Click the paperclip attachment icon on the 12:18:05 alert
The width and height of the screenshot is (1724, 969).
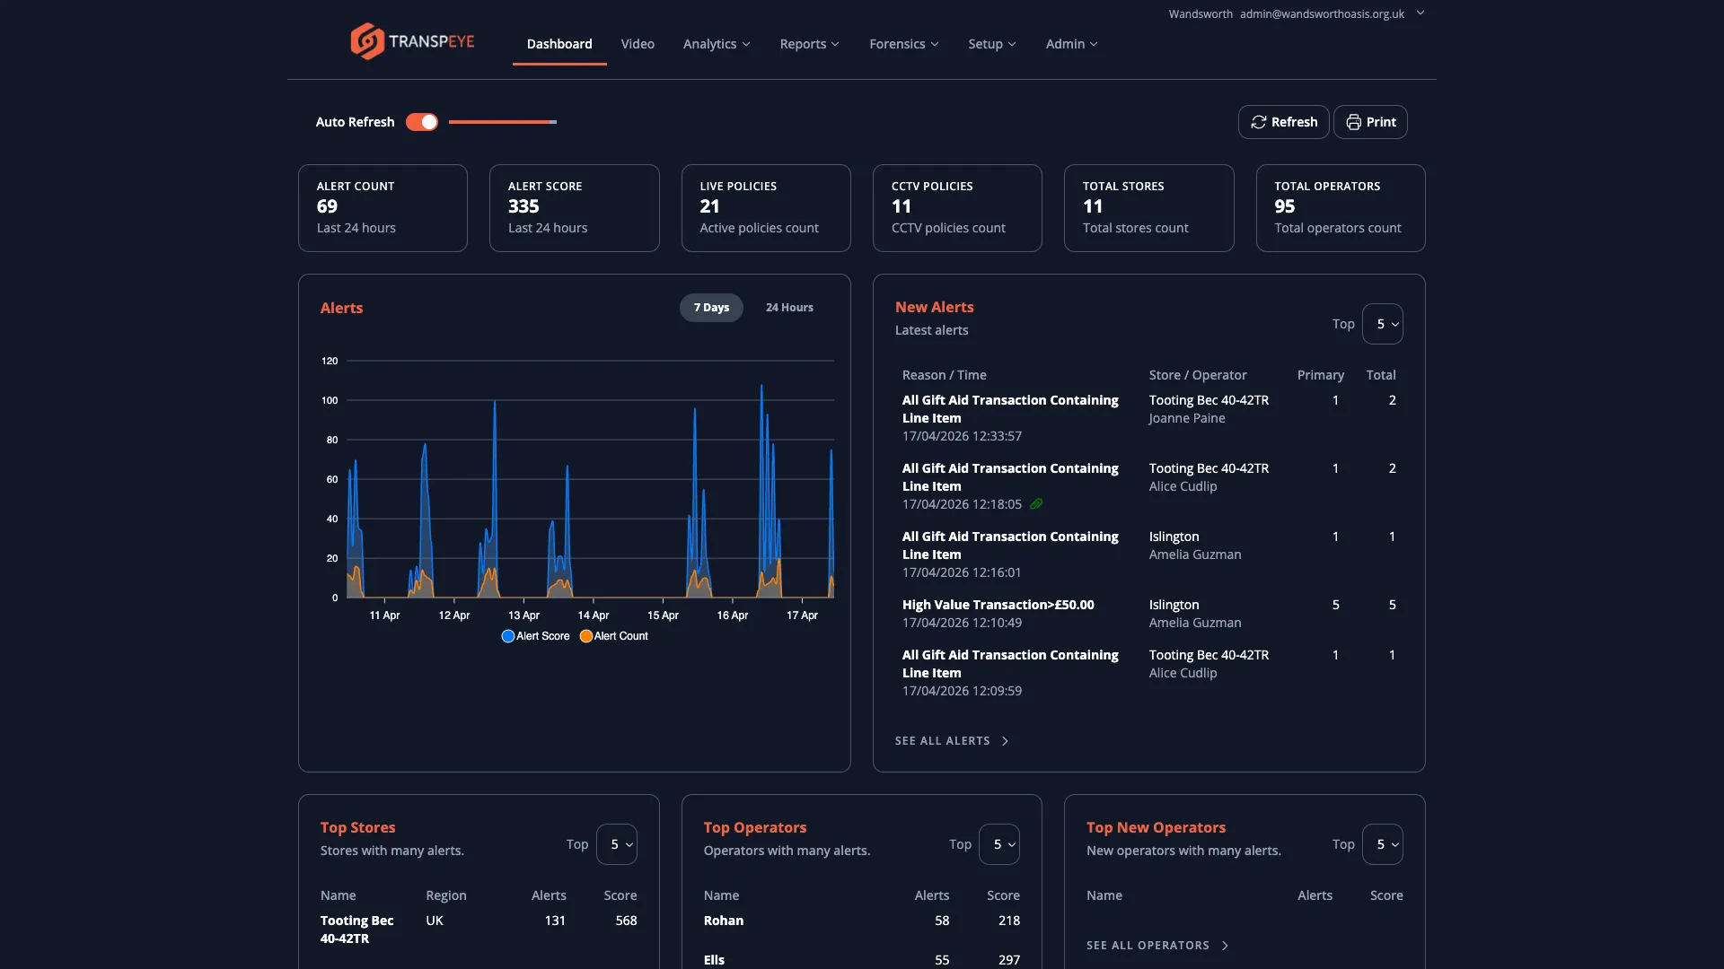[1036, 504]
